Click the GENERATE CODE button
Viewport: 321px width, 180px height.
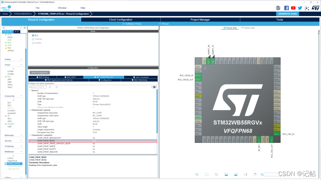[287, 14]
